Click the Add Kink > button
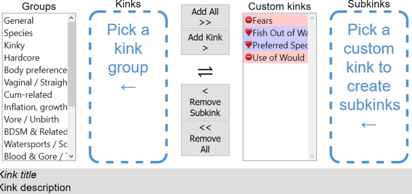Screen dimensions: 412x194 (x=205, y=43)
